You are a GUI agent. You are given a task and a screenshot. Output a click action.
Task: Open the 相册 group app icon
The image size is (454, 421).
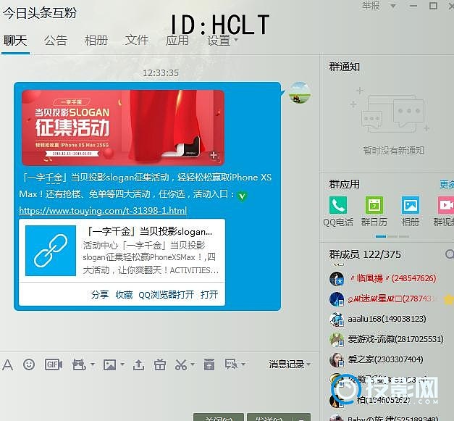tap(411, 205)
